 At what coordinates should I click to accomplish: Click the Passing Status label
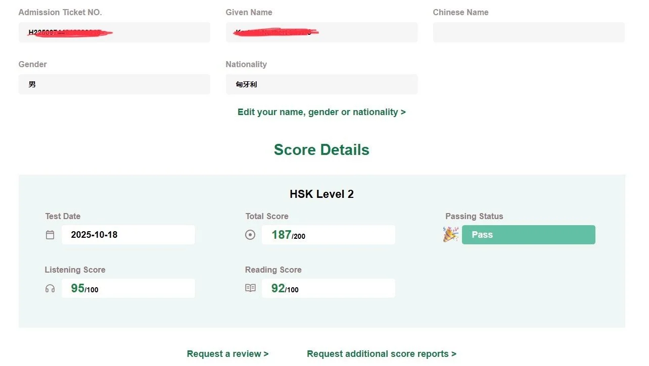pos(474,216)
